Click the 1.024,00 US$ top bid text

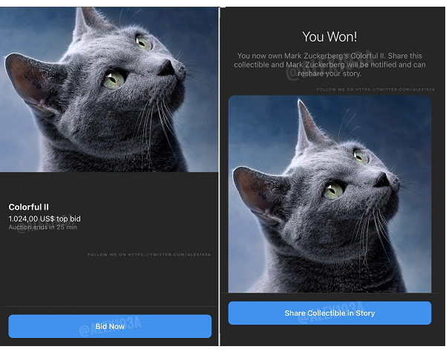[45, 219]
